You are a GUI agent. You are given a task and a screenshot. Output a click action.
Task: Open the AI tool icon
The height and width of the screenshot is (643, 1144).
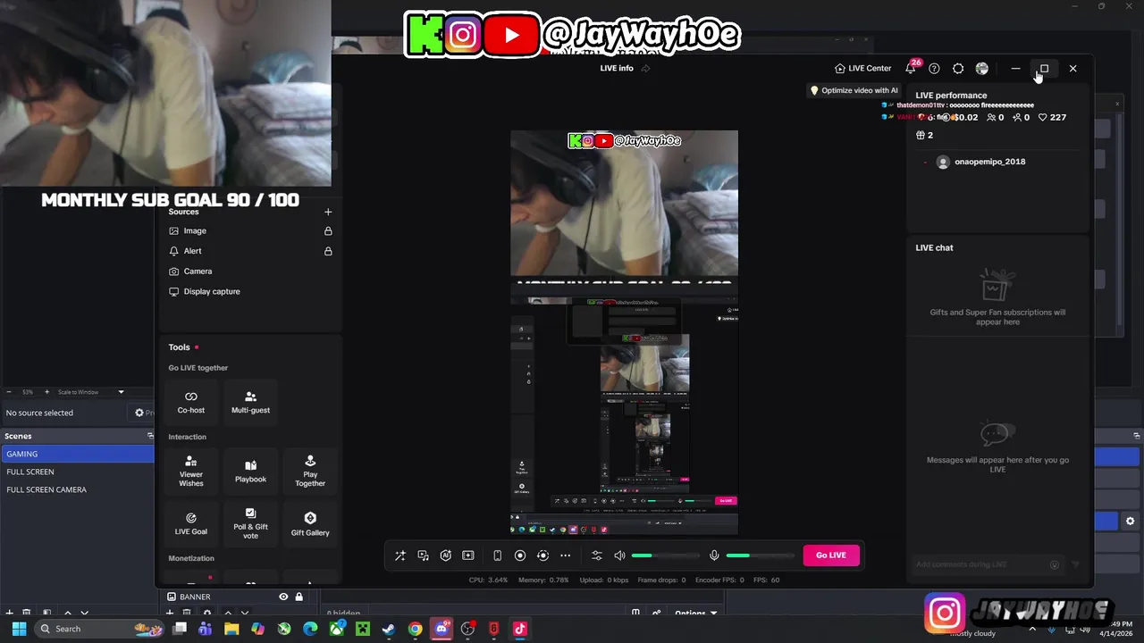[445, 555]
